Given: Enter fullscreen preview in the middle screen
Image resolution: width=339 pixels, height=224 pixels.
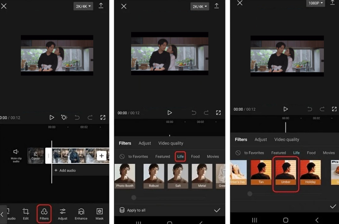Looking at the screenshot, I should (218, 112).
